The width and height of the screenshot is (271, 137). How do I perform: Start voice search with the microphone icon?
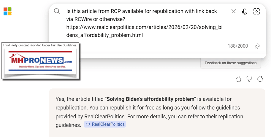pos(245,12)
